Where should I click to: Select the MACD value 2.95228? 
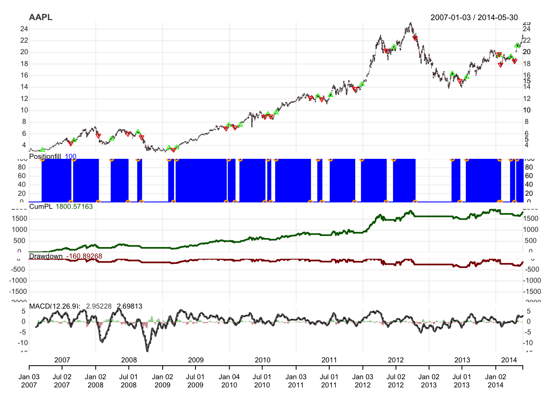point(99,306)
